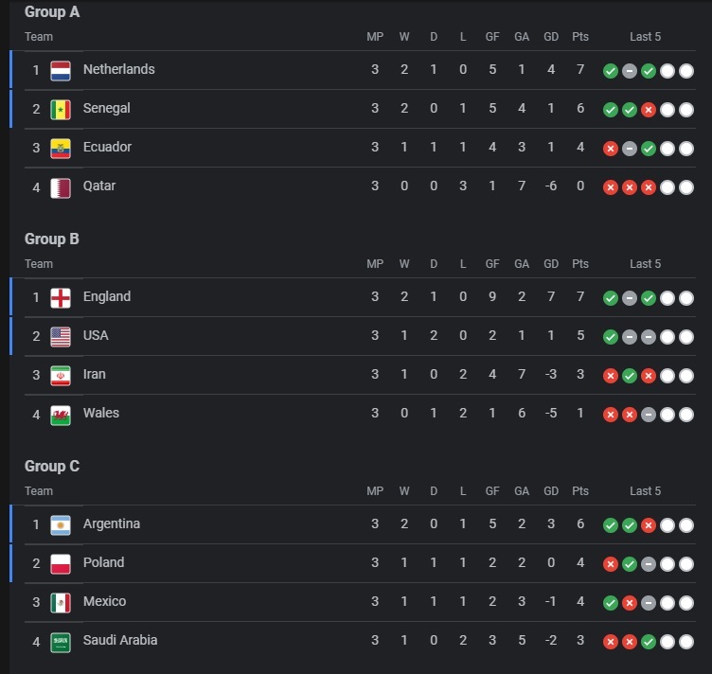Click the Saudi Arabia flag icon
Viewport: 712px width, 674px height.
click(x=61, y=642)
